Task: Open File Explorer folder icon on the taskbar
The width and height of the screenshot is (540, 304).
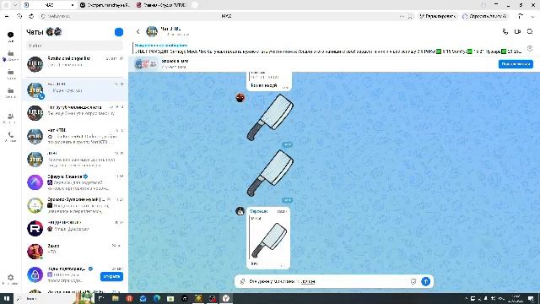Action: pyautogui.click(x=116, y=298)
